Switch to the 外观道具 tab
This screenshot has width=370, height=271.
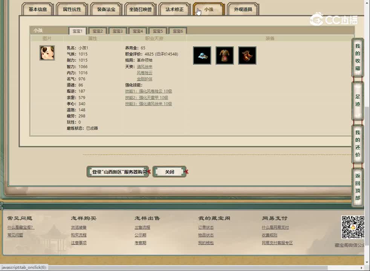[x=242, y=9]
